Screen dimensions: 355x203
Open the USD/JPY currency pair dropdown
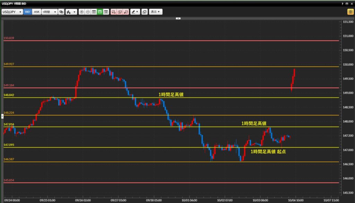click(11, 11)
